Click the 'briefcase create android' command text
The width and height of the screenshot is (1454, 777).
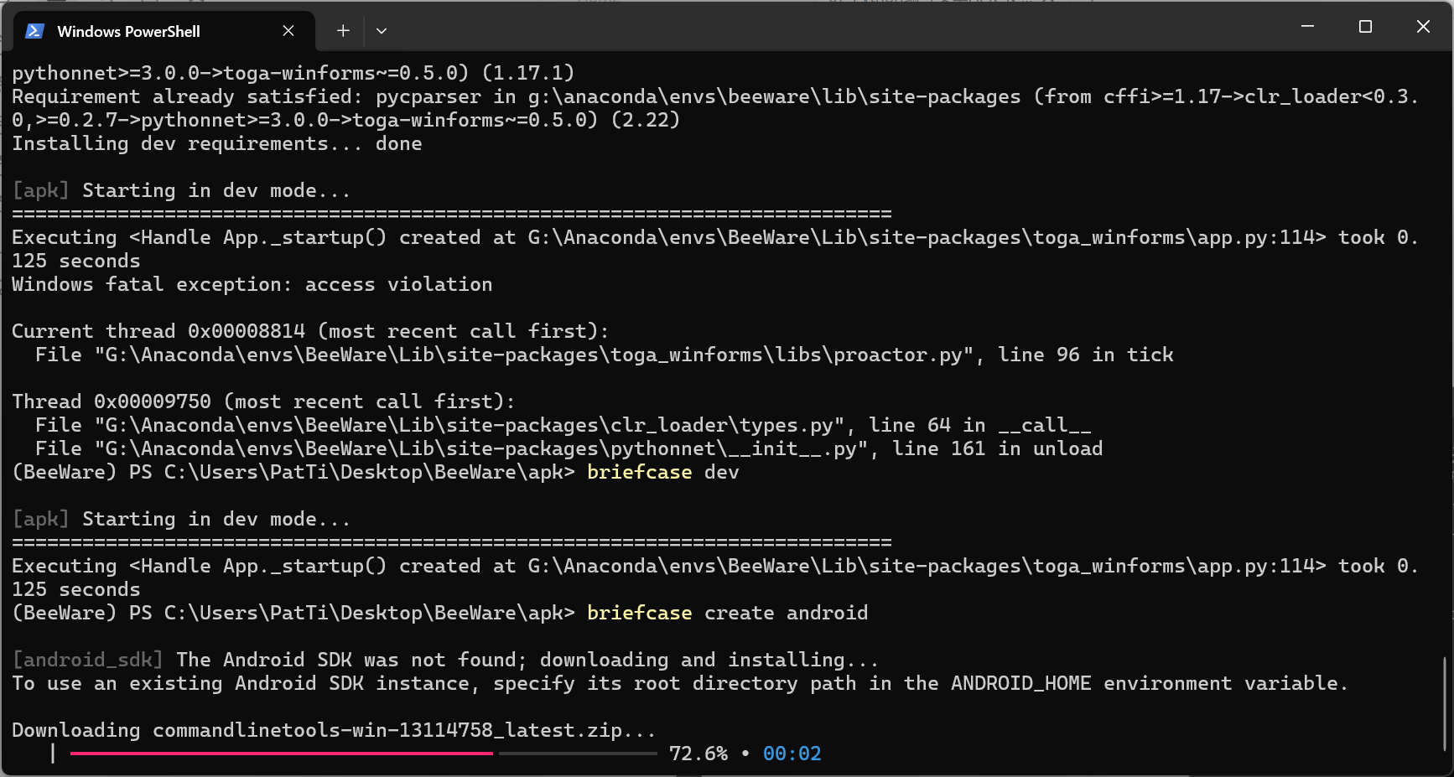pyautogui.click(x=727, y=613)
